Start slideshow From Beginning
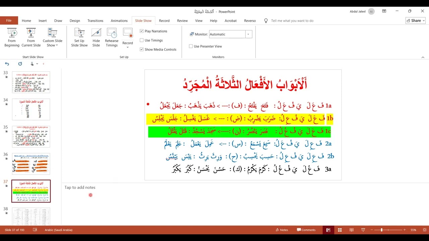Viewport: 429px width, 241px height. (12, 38)
